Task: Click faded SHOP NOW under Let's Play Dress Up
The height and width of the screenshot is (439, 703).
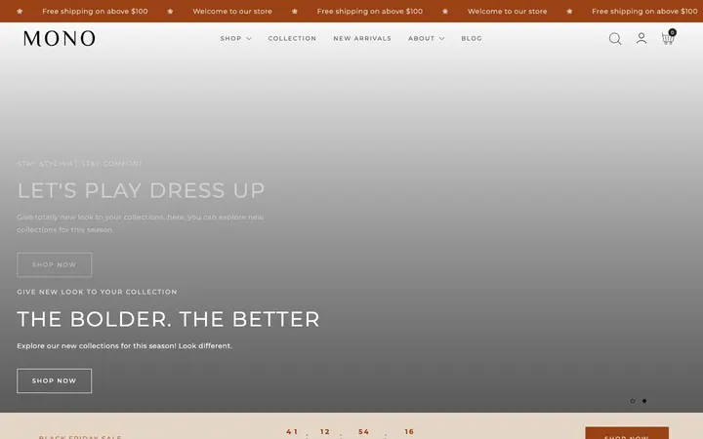Action: pos(55,264)
